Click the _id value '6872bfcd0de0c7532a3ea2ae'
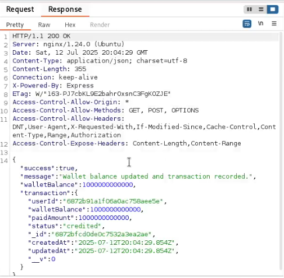The width and height of the screenshot is (284, 278). (101, 235)
